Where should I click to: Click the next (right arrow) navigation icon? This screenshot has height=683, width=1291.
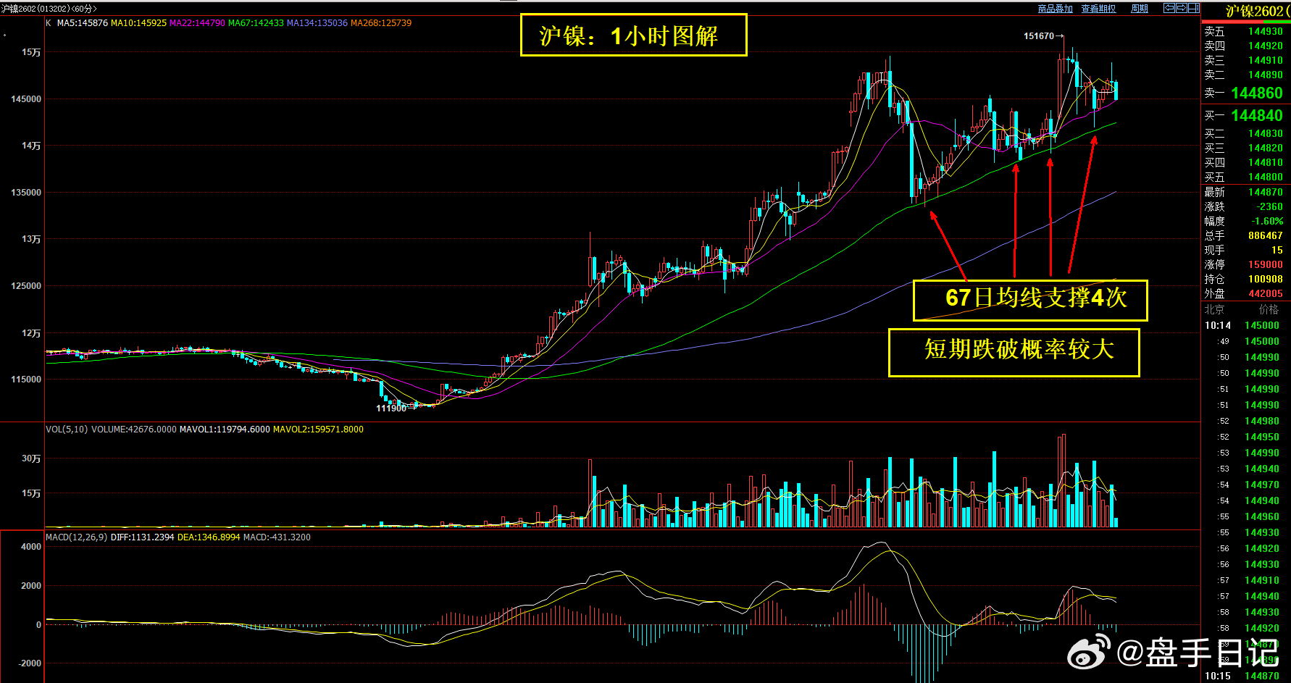[x=1181, y=8]
